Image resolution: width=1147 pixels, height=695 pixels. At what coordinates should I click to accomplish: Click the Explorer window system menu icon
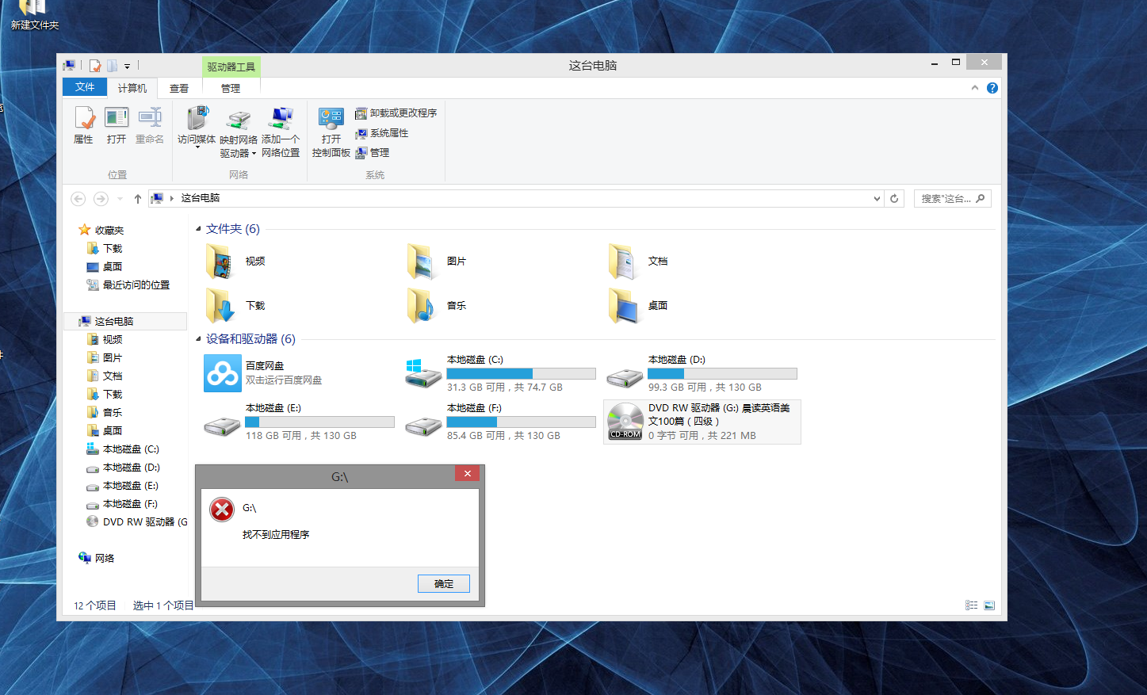click(x=70, y=66)
